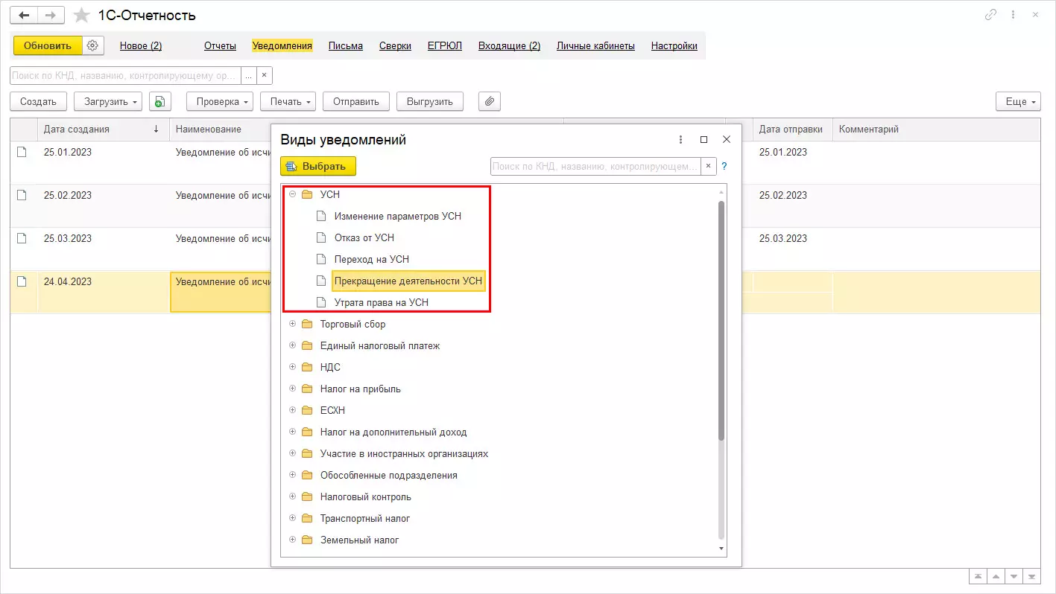Click the search field in Виды уведомлений dialog
The image size is (1056, 594).
point(595,166)
